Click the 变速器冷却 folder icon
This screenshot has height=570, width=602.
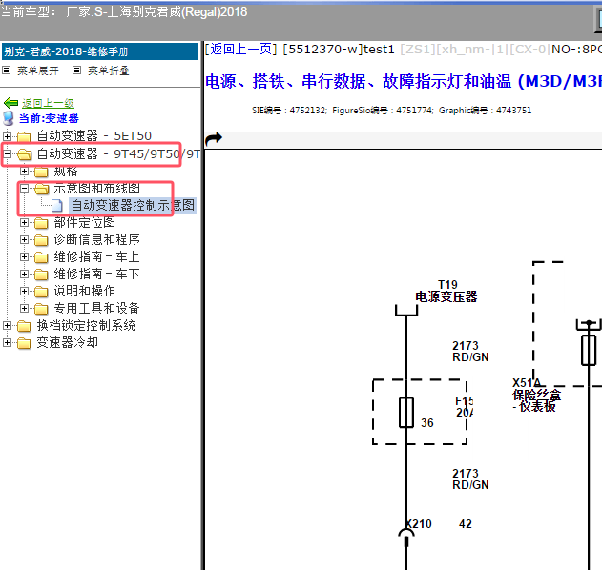pyautogui.click(x=24, y=343)
